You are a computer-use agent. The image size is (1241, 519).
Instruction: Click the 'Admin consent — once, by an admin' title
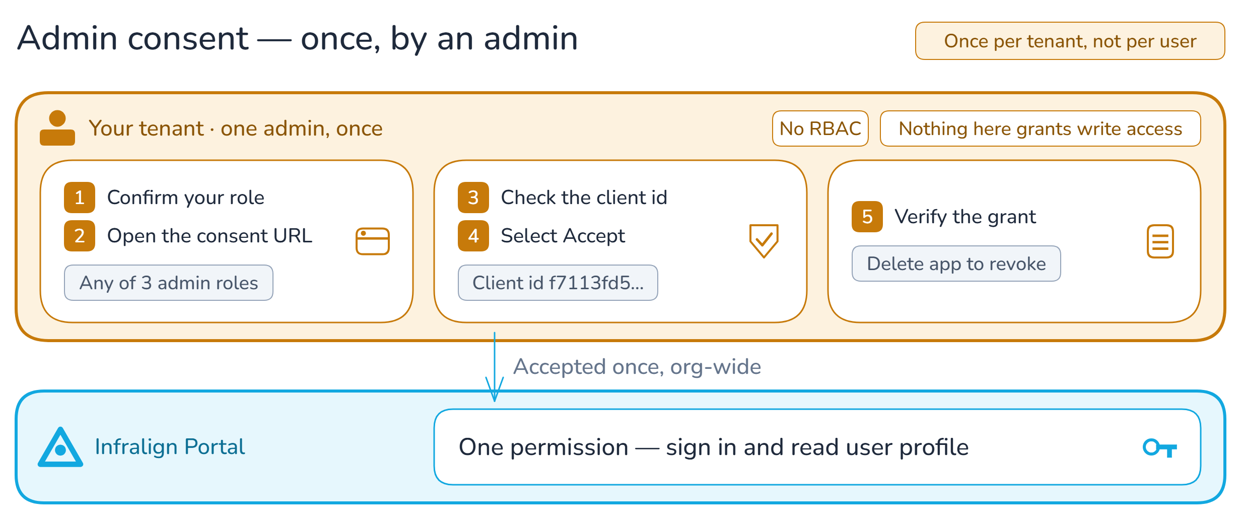(298, 39)
